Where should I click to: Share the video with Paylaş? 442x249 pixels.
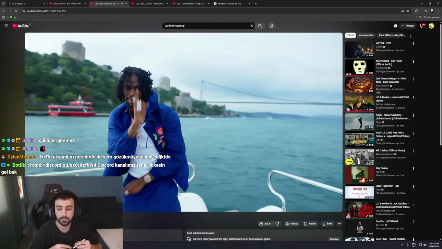(x=291, y=224)
